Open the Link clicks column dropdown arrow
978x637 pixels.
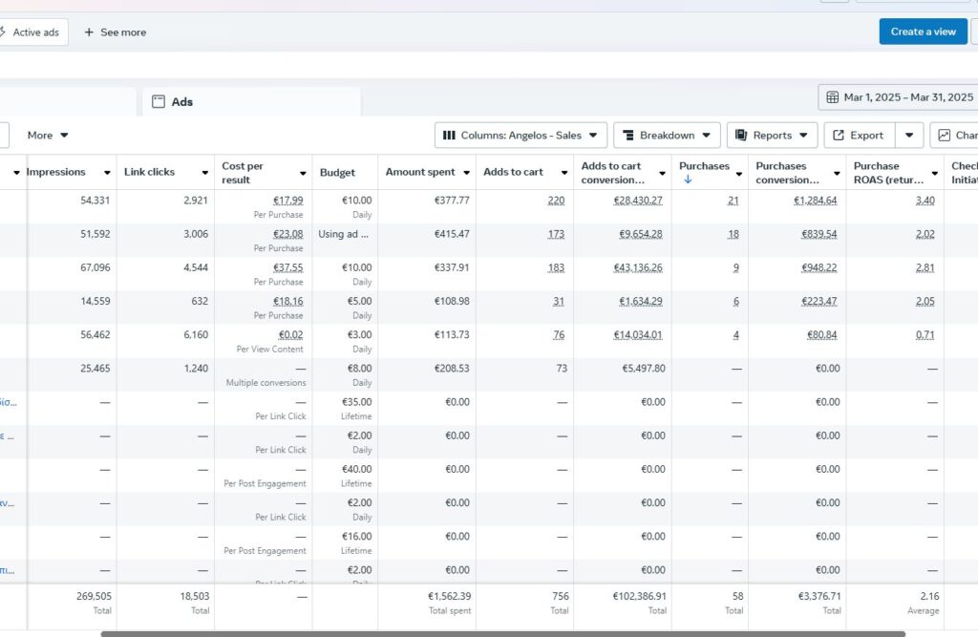pos(204,173)
